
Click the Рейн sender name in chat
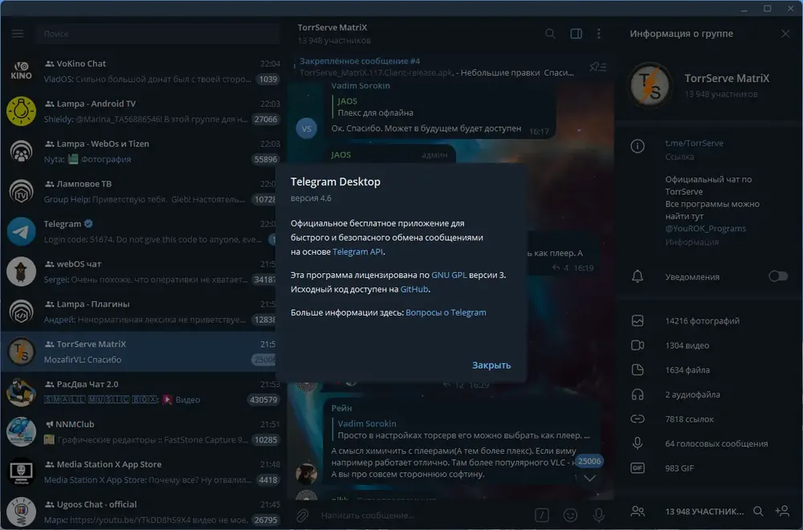(341, 408)
